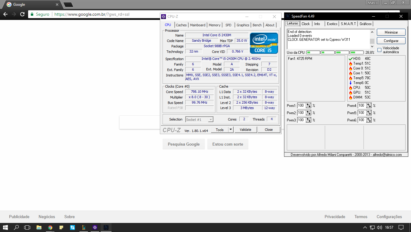Viewport: 411px width, 232px height.
Task: Click the flame icon next to DIMM
Action: tap(351, 97)
